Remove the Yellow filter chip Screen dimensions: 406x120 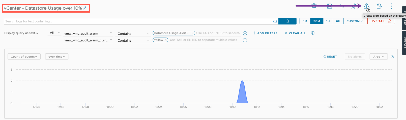[x=166, y=40]
